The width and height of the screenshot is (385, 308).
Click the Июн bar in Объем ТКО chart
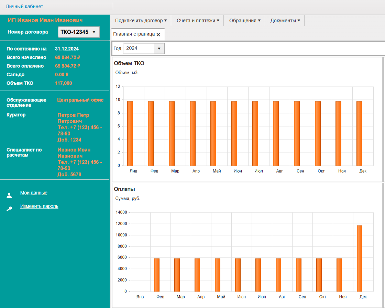(x=234, y=133)
